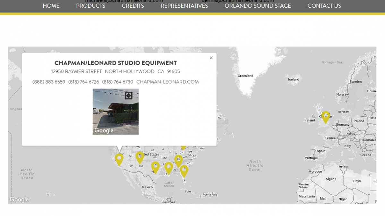Select the Texas map marker
The height and width of the screenshot is (216, 385).
(155, 167)
